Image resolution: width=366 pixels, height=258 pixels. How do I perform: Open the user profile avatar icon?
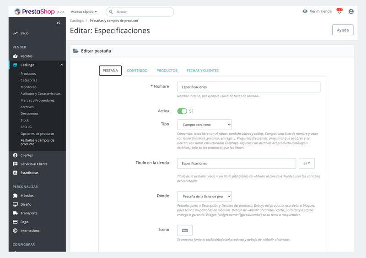pos(351,11)
